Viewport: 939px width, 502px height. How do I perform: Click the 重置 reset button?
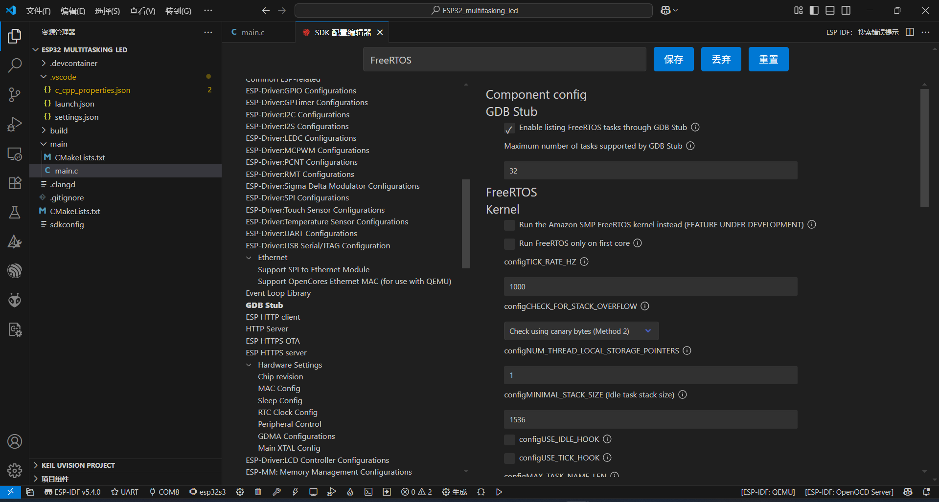768,59
